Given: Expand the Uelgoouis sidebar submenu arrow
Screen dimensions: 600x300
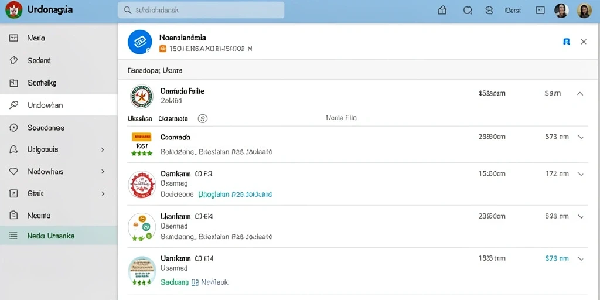Looking at the screenshot, I should 103,149.
